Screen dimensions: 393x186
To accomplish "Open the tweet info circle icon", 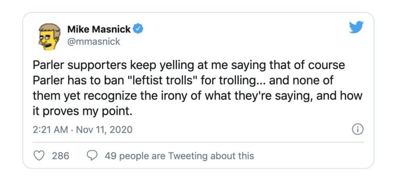I will click(358, 129).
